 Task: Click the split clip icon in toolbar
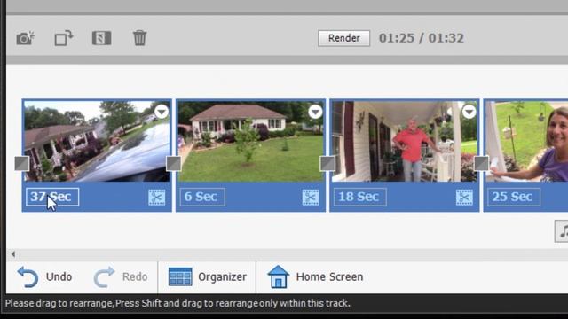pyautogui.click(x=101, y=38)
